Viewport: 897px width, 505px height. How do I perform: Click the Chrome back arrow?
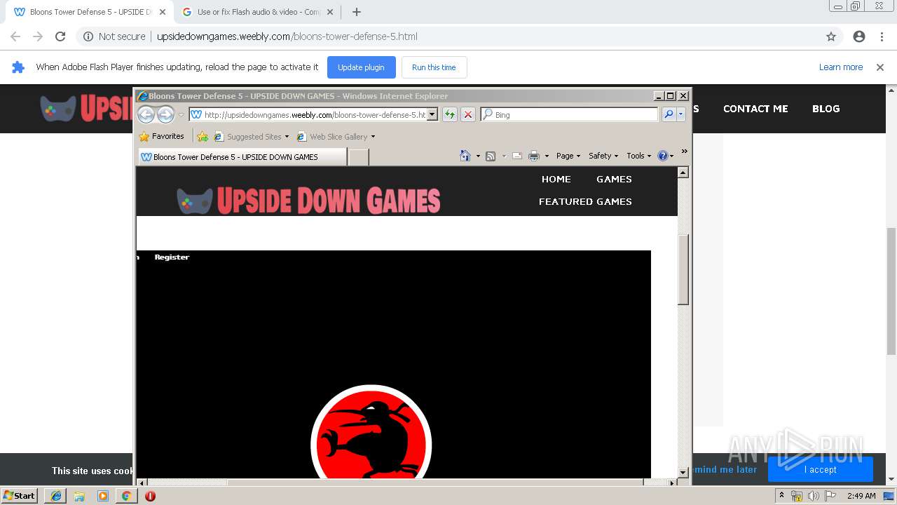[15, 36]
